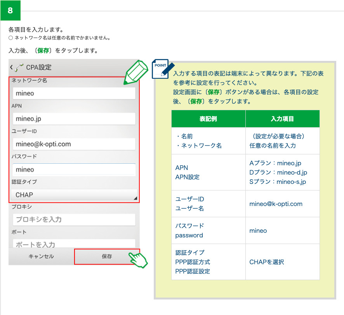
Task: Click the 表記例 table header
Action: coord(208,119)
